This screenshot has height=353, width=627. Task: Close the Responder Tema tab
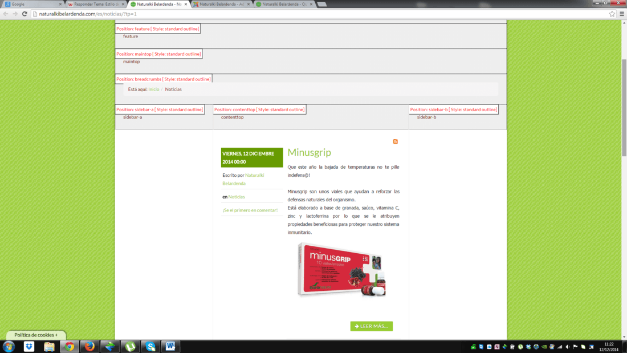123,4
